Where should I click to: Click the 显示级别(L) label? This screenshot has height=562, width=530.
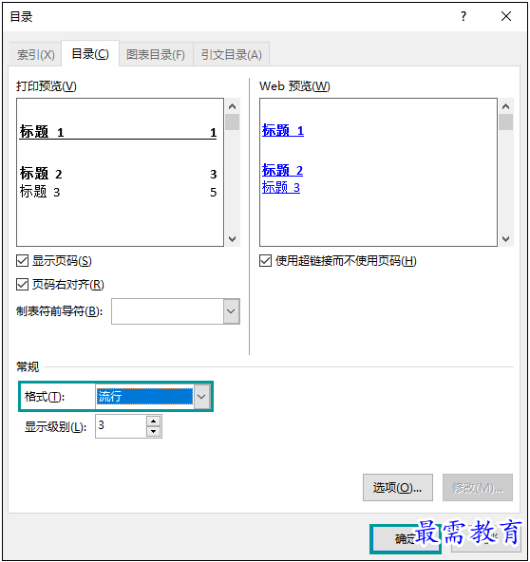pos(55,426)
